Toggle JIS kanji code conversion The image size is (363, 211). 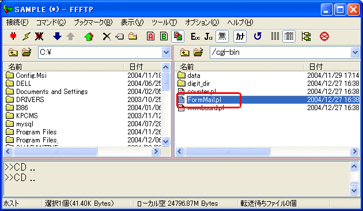tap(209, 36)
